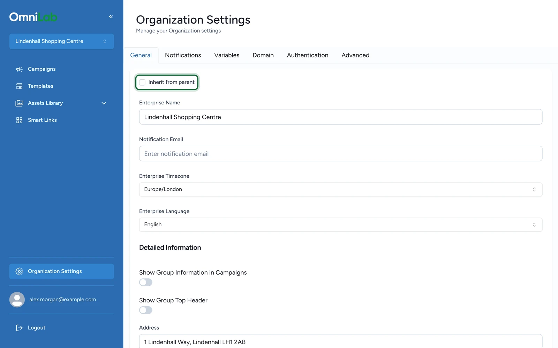Screen dimensions: 558x348
Task: Click the Detailed Information heading
Action: coord(170,248)
